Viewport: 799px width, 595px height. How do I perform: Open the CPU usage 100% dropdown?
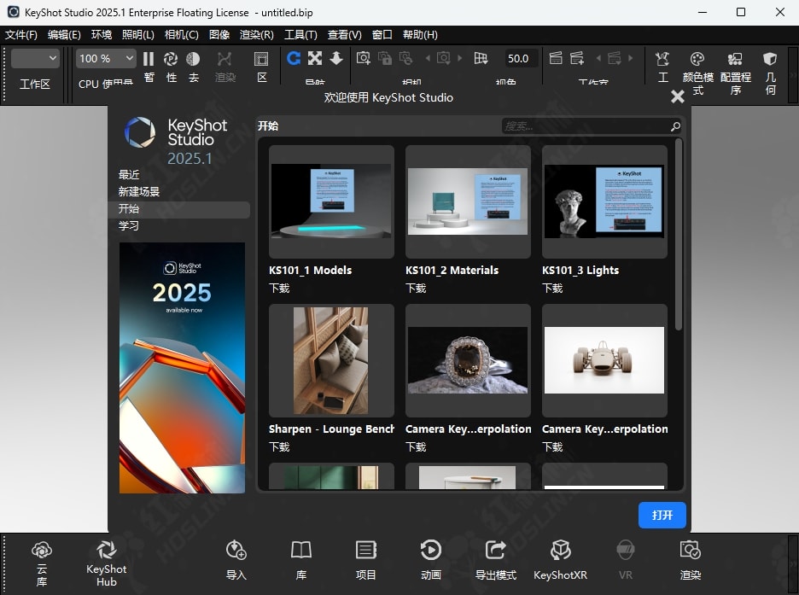tap(106, 59)
